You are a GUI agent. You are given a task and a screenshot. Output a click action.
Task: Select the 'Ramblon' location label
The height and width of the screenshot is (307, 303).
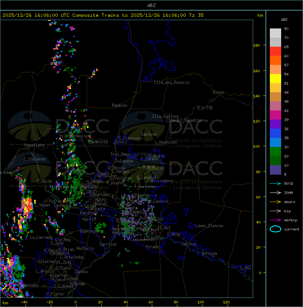(x=119, y=105)
